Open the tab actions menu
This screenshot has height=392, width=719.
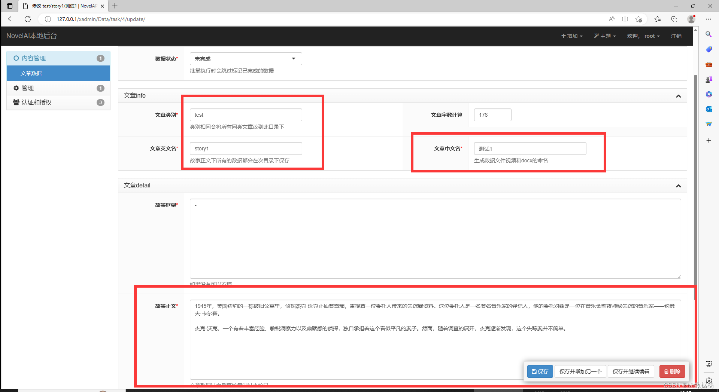click(10, 6)
